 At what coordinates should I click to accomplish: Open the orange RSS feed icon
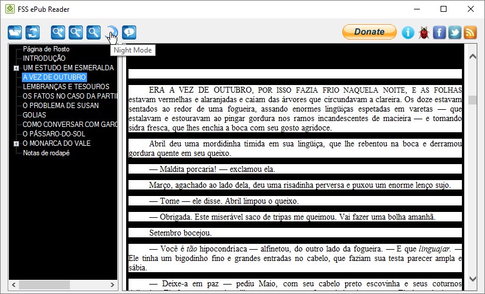[470, 32]
